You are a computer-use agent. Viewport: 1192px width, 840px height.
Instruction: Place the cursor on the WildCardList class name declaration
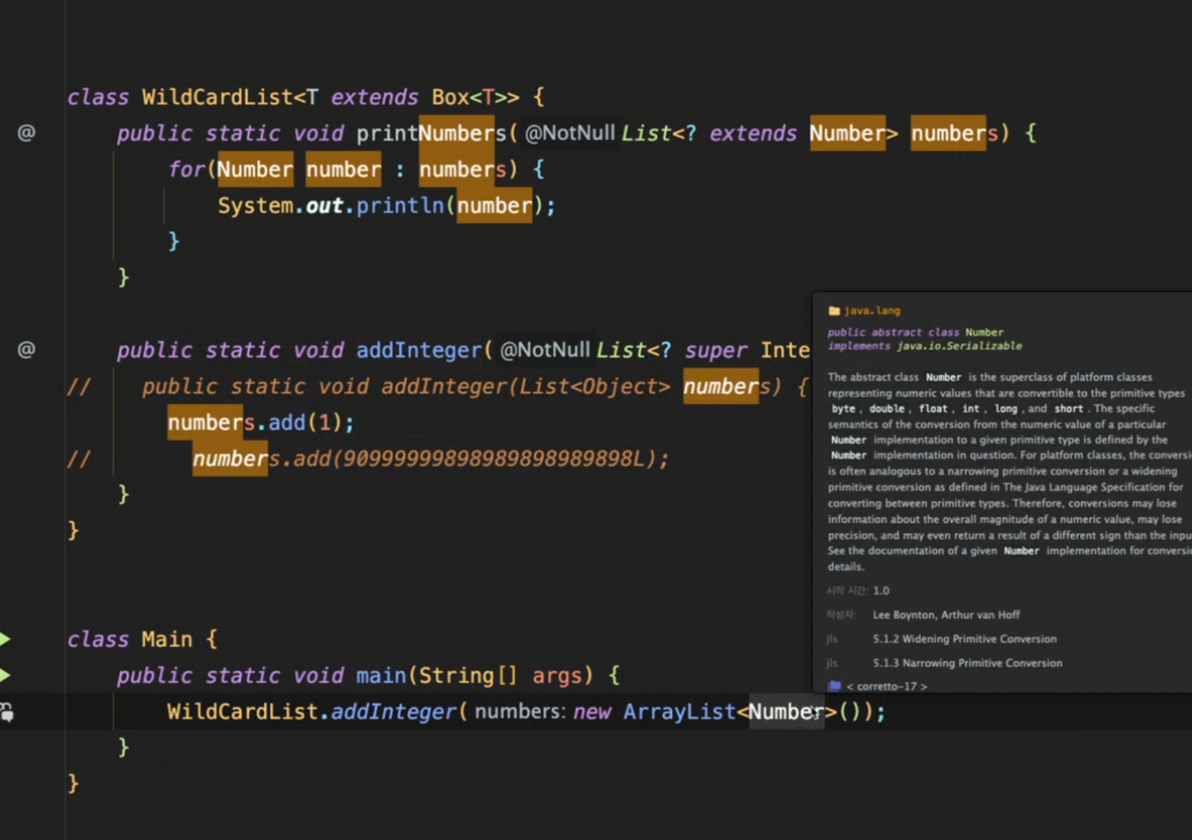tap(217, 97)
